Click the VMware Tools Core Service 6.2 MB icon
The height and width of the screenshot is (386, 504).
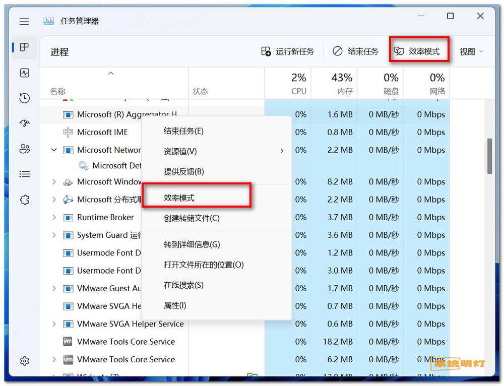68,359
